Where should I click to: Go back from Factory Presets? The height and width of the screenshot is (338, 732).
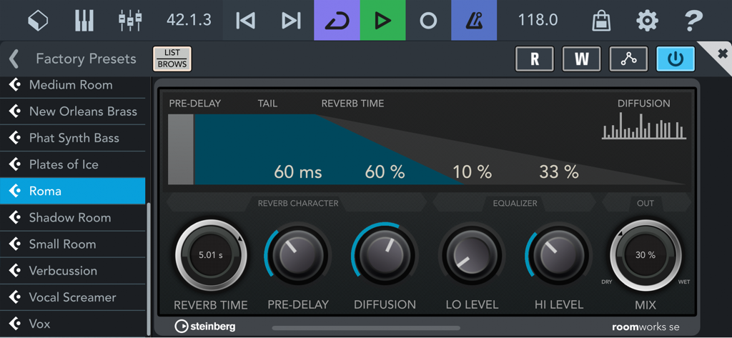(x=14, y=59)
